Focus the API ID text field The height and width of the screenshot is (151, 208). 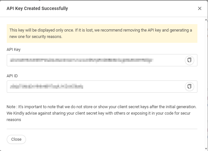click(x=102, y=87)
